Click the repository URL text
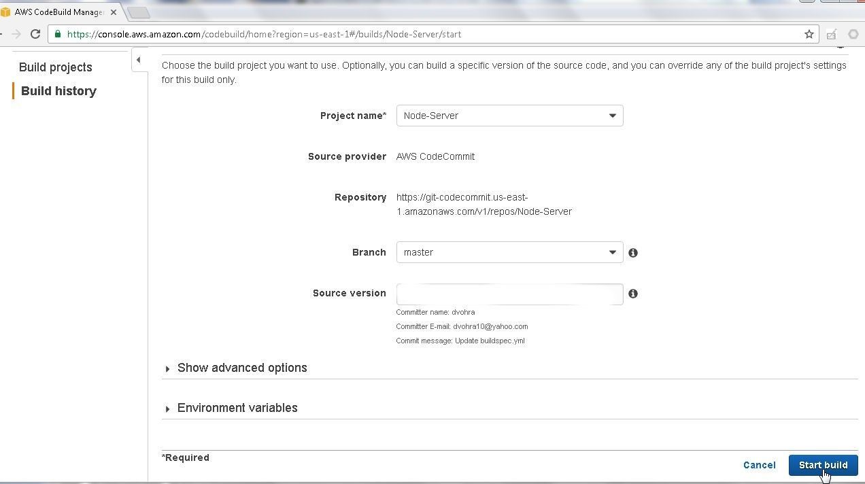The width and height of the screenshot is (865, 484). point(484,205)
